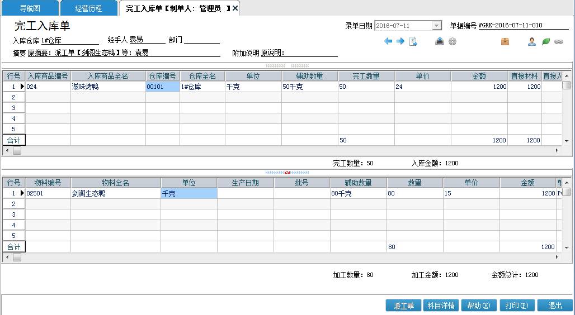
Task: Click the 科目详情 button
Action: coord(441,306)
